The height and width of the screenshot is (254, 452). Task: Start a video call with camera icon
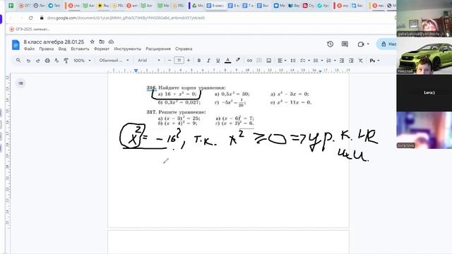coord(361,44)
